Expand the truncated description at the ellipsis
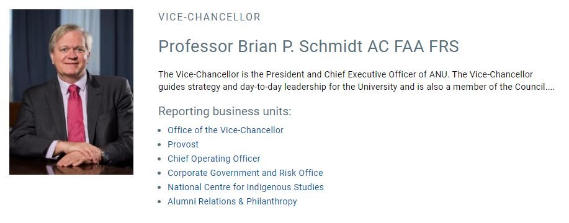569x223 pixels. coord(550,87)
